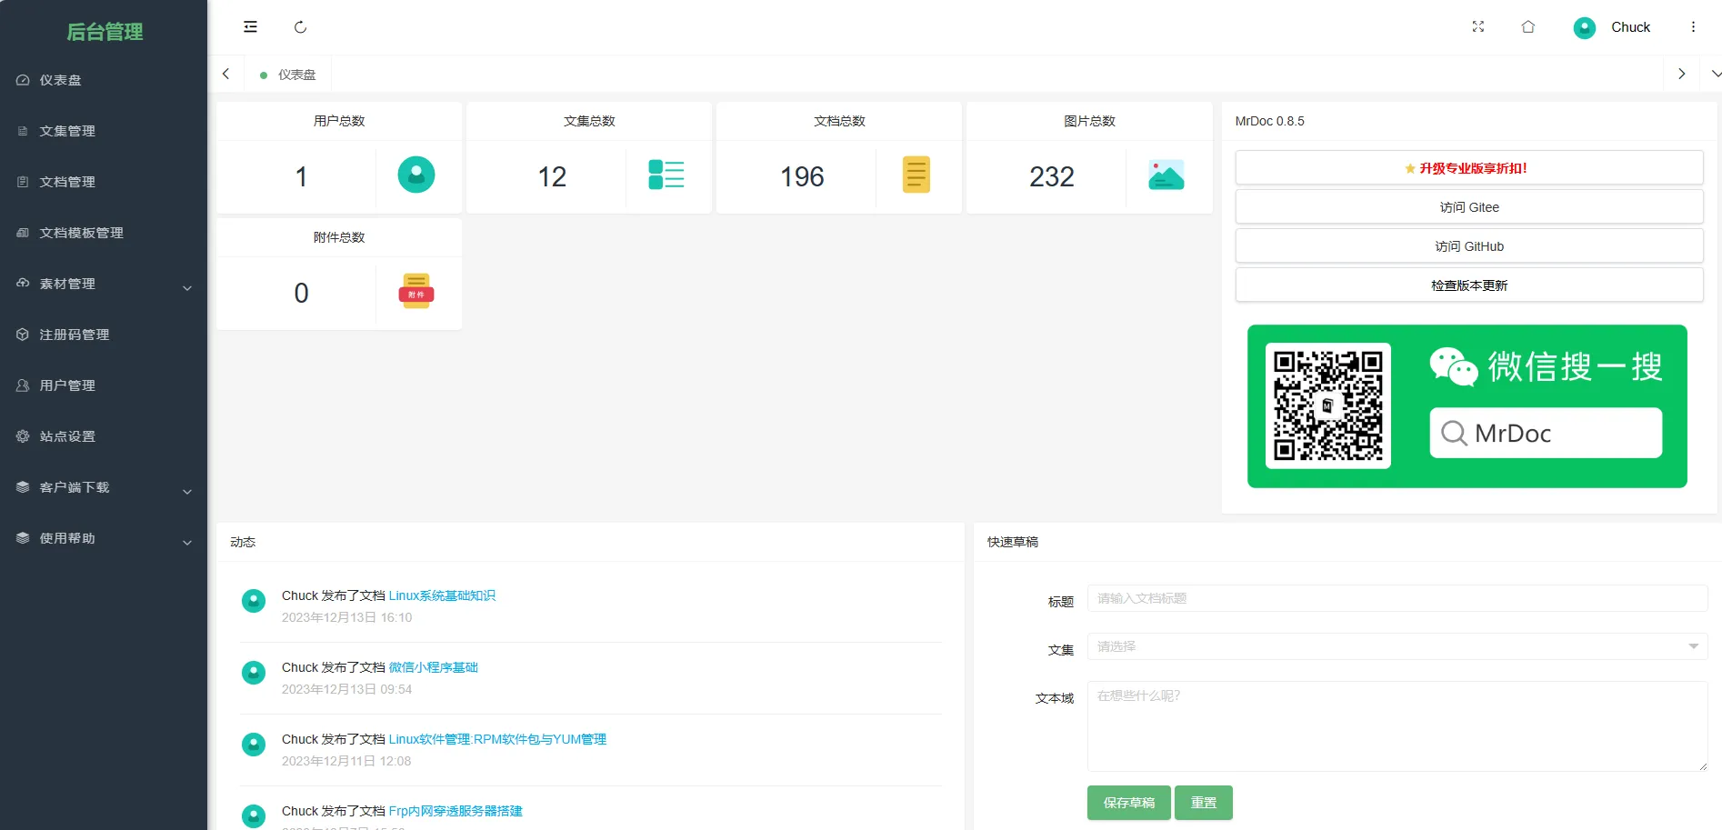The image size is (1722, 830).
Task: Click the 检查版本更新 button
Action: [x=1469, y=285]
